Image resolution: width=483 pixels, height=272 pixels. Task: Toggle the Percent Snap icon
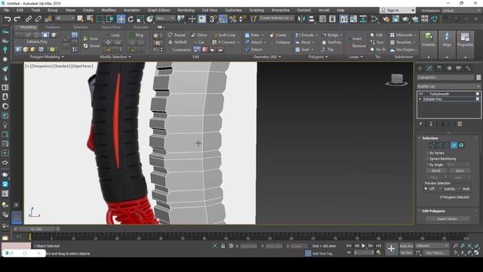pos(233,19)
